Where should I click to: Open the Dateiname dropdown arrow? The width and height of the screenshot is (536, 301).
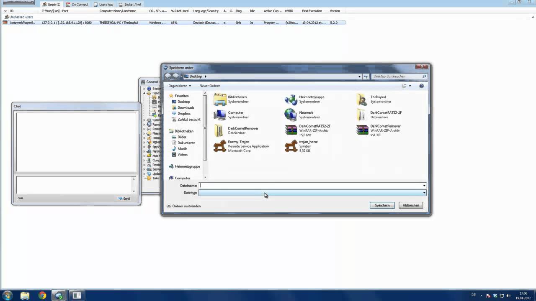424,186
